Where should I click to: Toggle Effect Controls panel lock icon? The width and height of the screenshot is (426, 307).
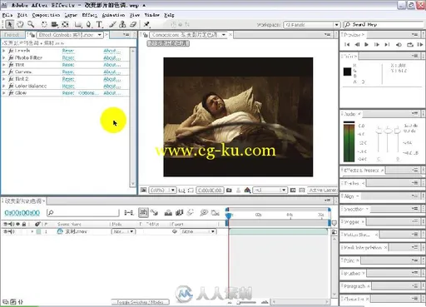point(32,35)
